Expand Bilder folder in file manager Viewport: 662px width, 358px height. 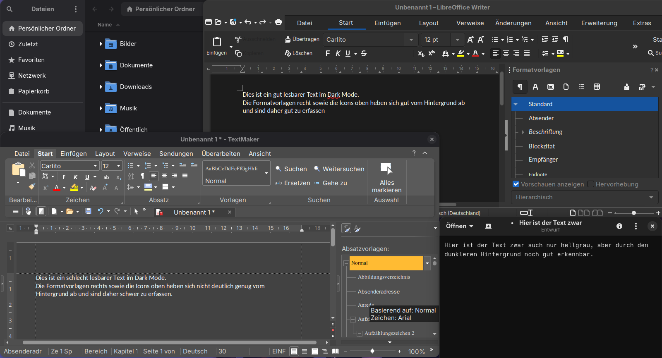click(101, 43)
